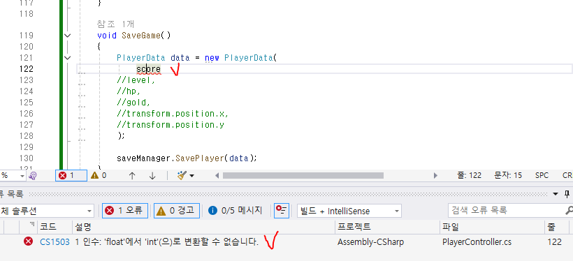Click the '검색 오류 목록' search field

506,211
